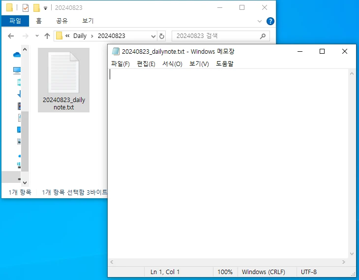Open Notepad 서식(O) menu
Screen dimensions: 359x280
coord(172,64)
